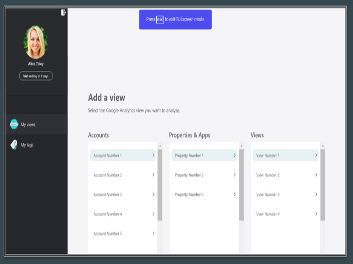Expand the Property Number 2 chevron
353x264 pixels.
(x=235, y=175)
